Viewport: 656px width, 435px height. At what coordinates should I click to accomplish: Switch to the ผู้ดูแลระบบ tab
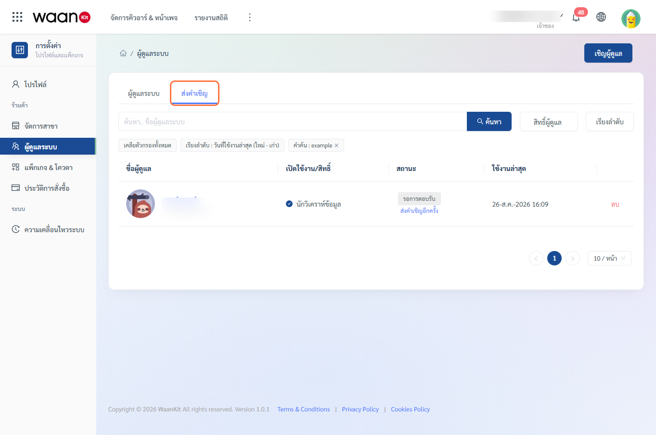tap(143, 93)
